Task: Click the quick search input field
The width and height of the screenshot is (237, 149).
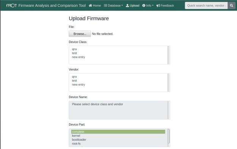Action: pos(206,6)
